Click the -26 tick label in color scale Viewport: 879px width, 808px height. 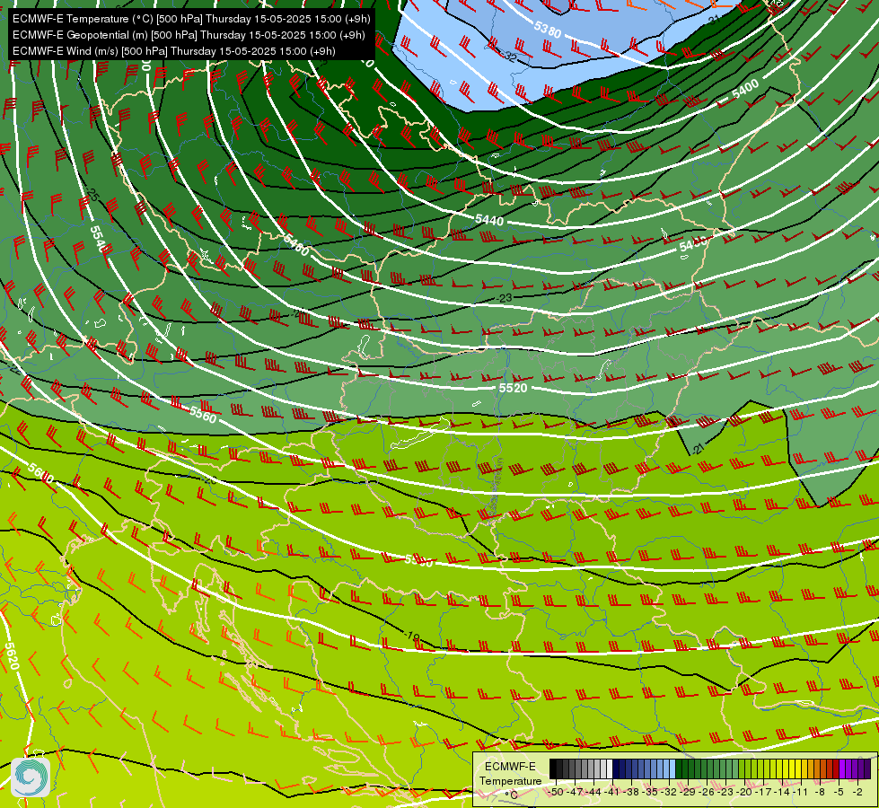(707, 792)
